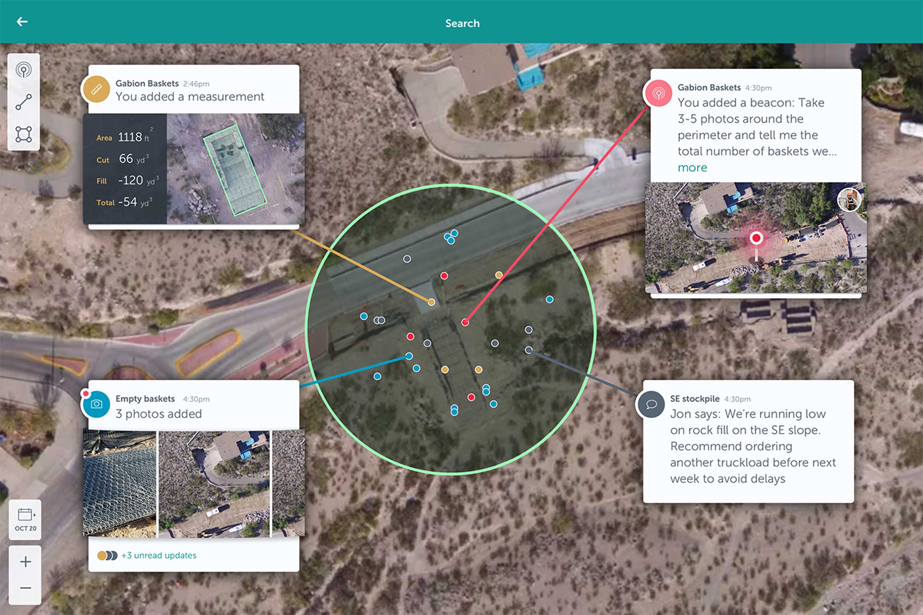Screen dimensions: 923x615
Task: Open the Gabion Baskets measurement card title
Action: point(147,84)
